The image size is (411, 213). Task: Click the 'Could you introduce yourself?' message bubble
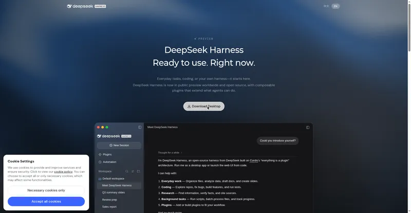pyautogui.click(x=277, y=141)
